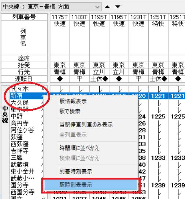
Task: Click the 列車番号 row header
Action: click(24, 17)
